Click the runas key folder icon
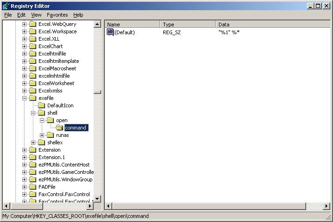This screenshot has height=222, width=333. [x=50, y=135]
